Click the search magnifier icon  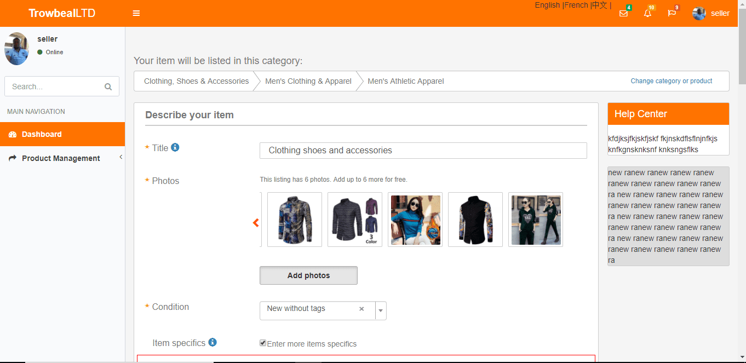[x=108, y=87]
